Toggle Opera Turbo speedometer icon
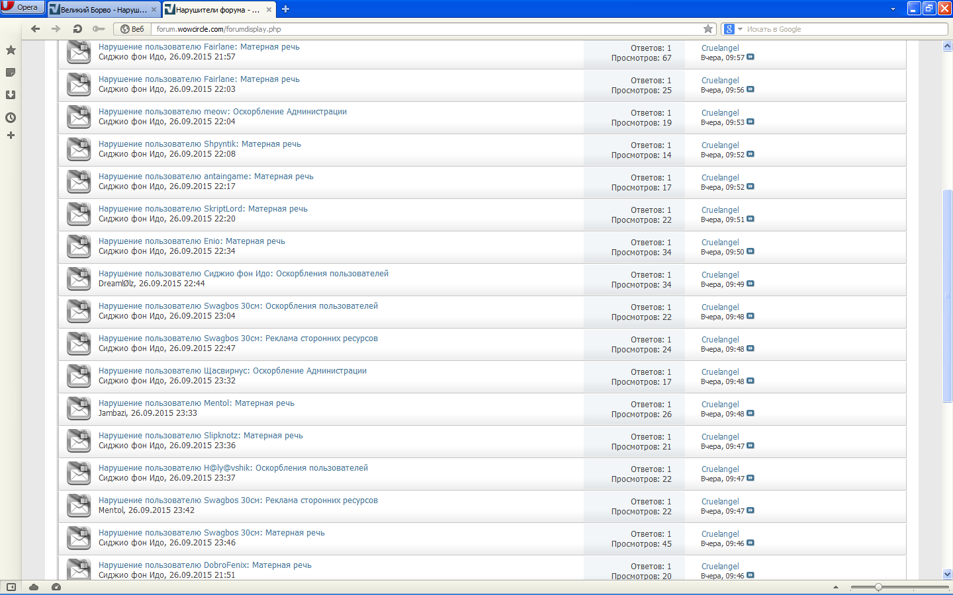The height and width of the screenshot is (595, 953). point(56,587)
